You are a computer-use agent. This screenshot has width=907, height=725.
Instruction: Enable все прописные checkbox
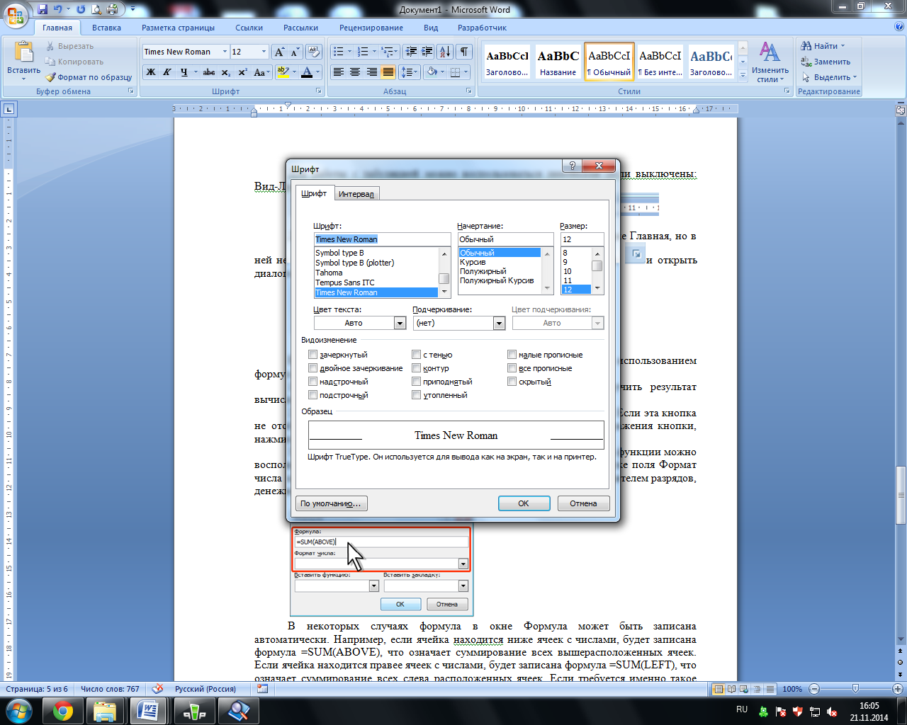tap(512, 368)
